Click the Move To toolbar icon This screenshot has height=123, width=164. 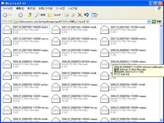tap(67, 15)
